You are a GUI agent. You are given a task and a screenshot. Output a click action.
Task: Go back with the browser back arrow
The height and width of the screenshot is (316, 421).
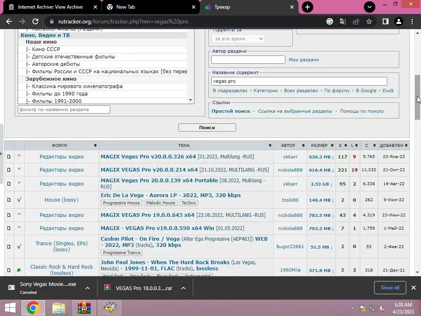(x=9, y=21)
